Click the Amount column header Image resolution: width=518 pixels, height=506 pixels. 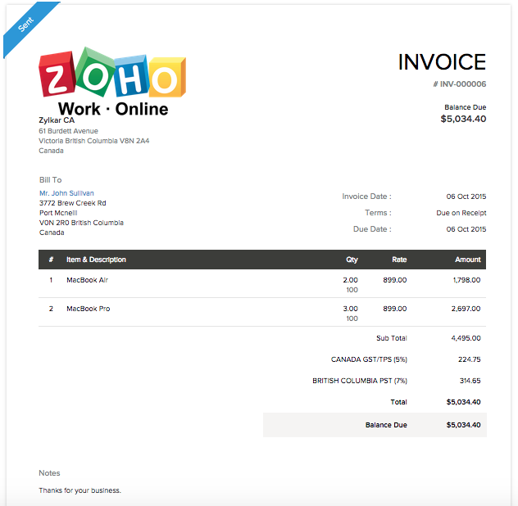coord(468,260)
